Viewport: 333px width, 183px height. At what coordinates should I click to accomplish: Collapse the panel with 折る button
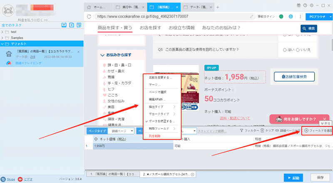click(x=326, y=123)
